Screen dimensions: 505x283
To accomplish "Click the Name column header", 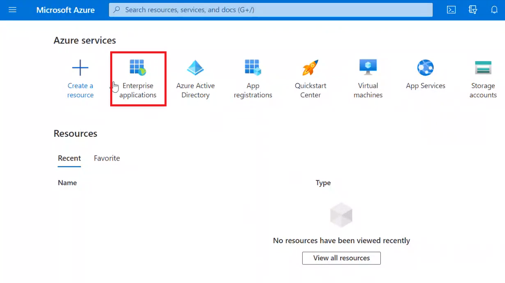I will point(67,183).
